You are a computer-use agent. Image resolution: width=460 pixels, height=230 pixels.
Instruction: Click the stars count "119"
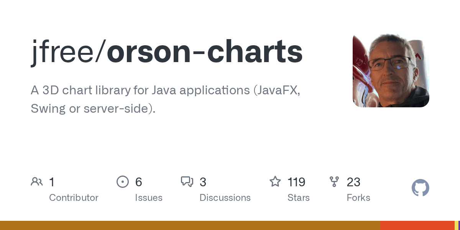(296, 182)
